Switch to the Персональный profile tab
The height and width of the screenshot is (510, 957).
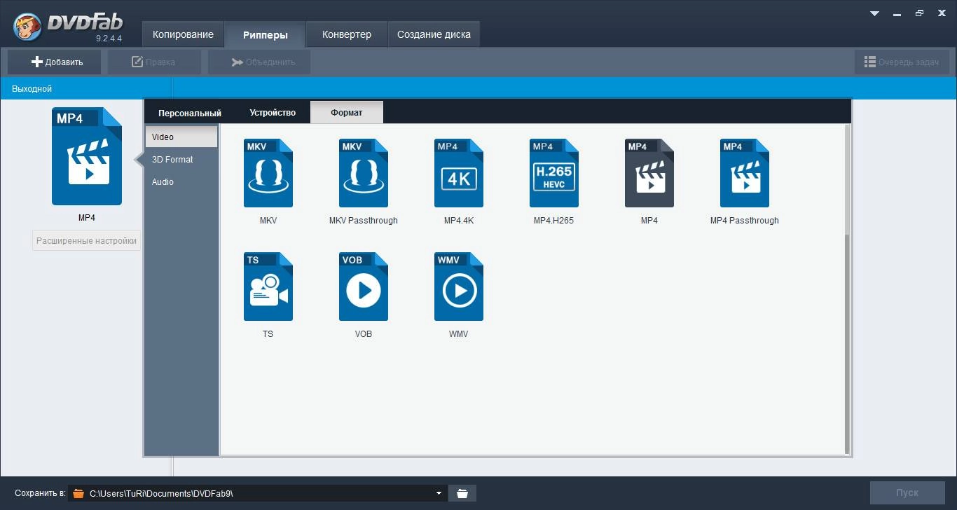(190, 113)
